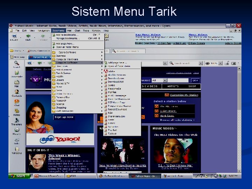This screenshot has height=189, width=252.
Task: Open the Tools menu
Action: point(86,30)
